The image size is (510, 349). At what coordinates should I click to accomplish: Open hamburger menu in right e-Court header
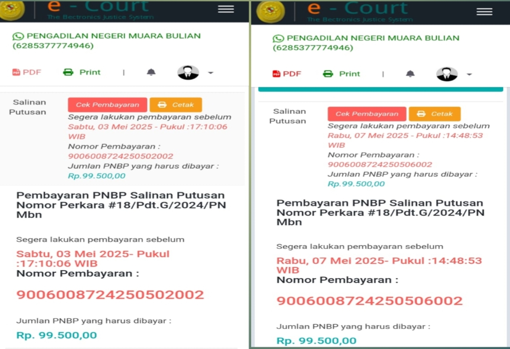point(484,11)
